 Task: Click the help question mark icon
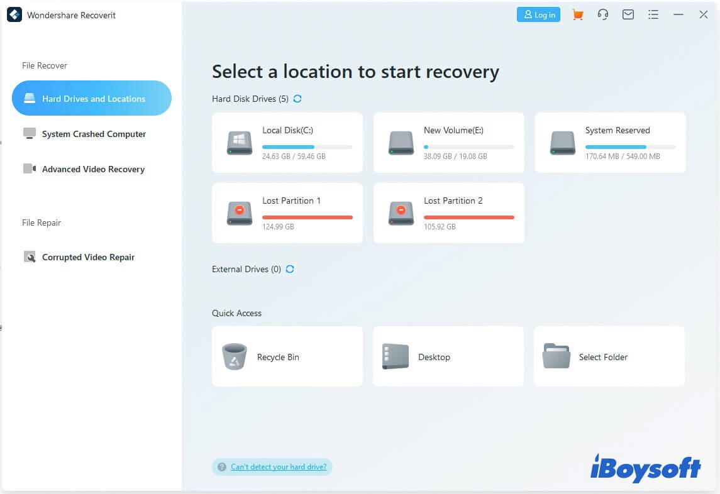[x=221, y=467]
